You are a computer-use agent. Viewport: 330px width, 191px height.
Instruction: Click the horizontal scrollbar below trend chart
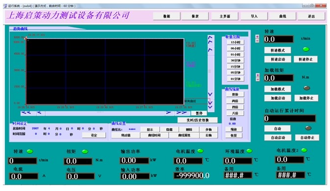[x=105, y=113]
